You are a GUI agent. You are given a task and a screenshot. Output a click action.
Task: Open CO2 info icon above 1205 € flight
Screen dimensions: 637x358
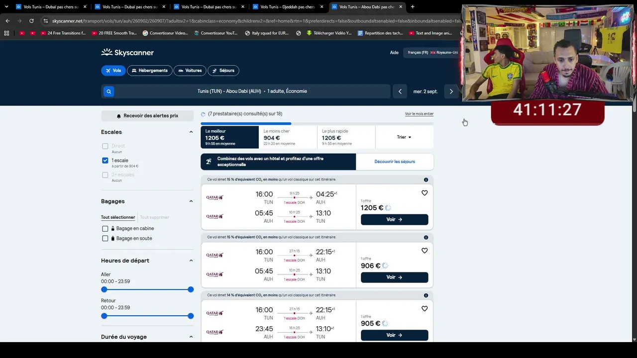[426, 179]
